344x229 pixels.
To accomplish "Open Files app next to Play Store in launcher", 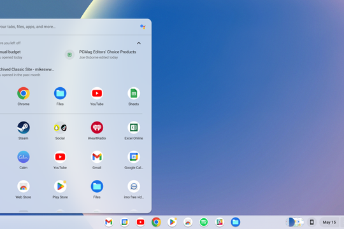I will click(97, 186).
